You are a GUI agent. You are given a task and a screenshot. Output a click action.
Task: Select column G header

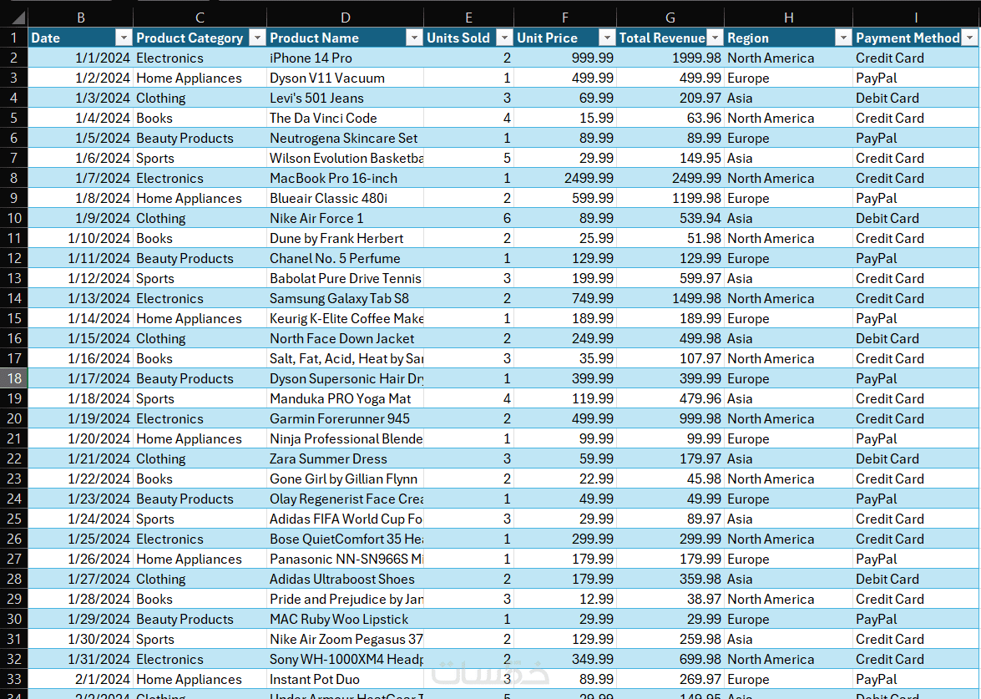670,18
